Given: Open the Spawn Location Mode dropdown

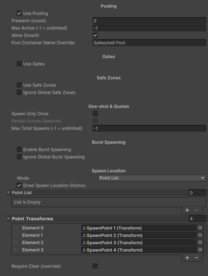Looking at the screenshot, I should click(152, 178).
